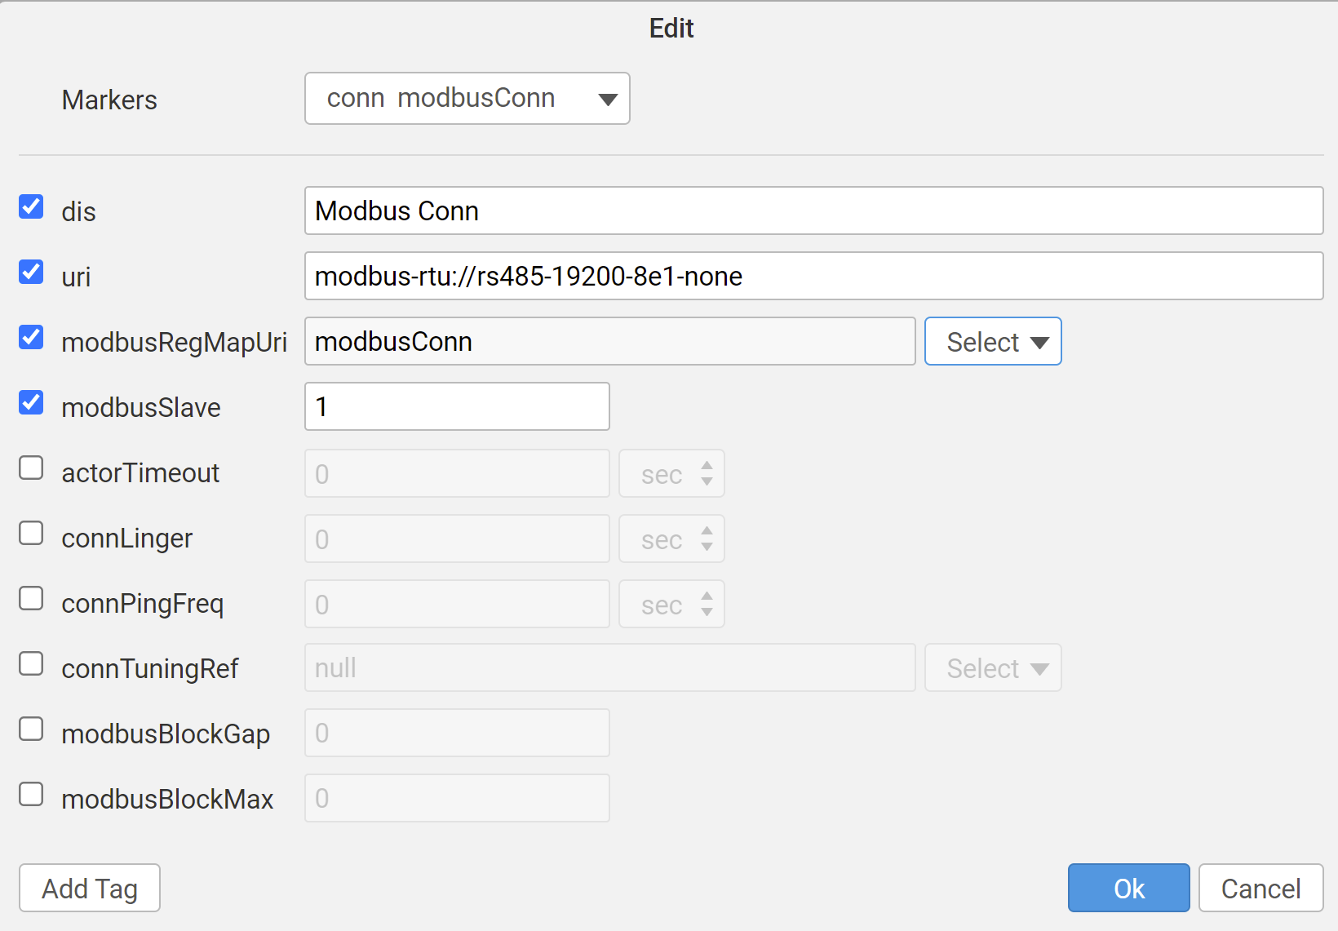Cancel the Edit dialog

tap(1260, 888)
